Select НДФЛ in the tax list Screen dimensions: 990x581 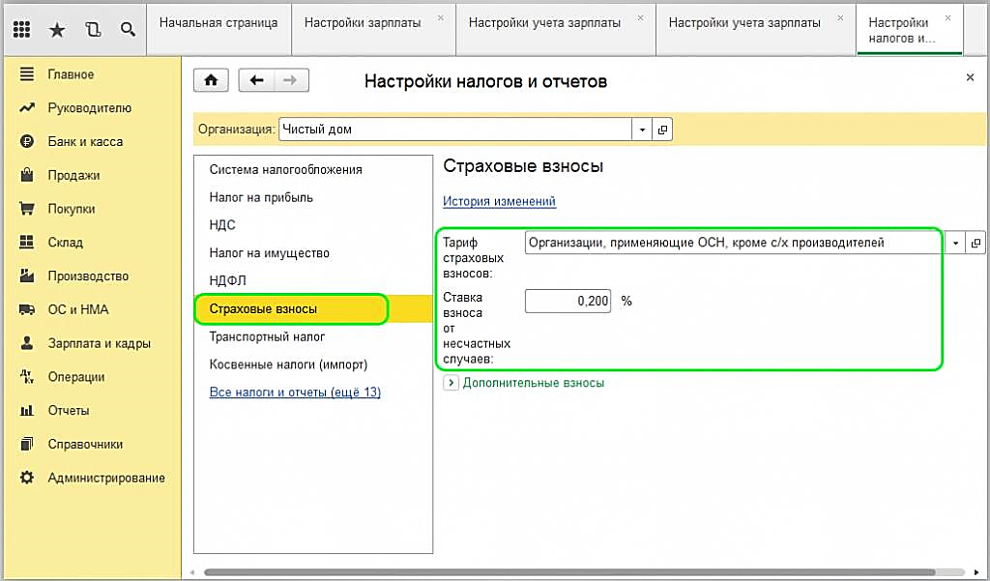[x=313, y=281]
